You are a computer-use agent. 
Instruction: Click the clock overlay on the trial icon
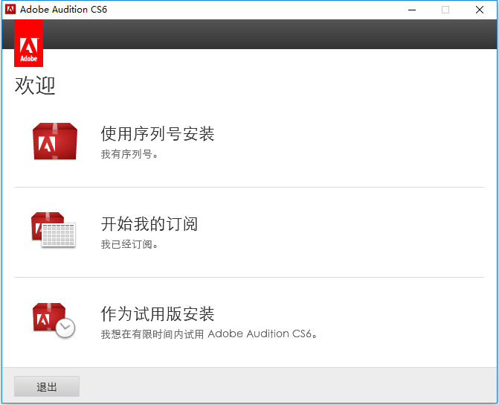pyautogui.click(x=65, y=328)
